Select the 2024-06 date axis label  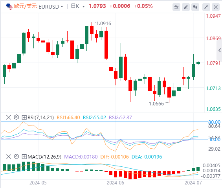point(116,183)
